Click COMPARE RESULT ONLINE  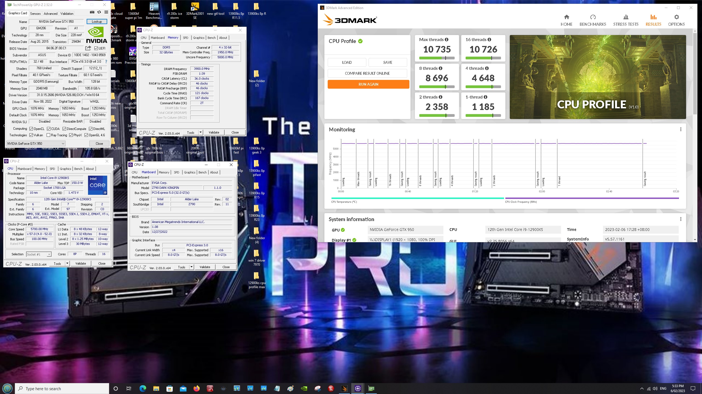click(x=367, y=73)
